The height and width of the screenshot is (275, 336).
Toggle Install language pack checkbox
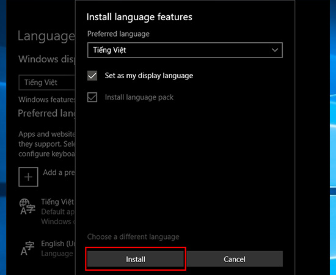pos(92,97)
